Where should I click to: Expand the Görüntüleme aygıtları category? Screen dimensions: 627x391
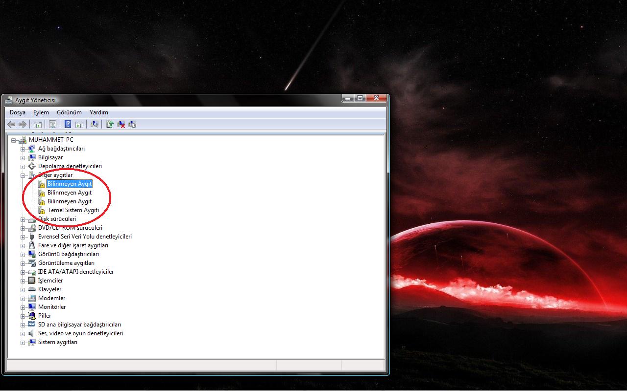click(23, 263)
